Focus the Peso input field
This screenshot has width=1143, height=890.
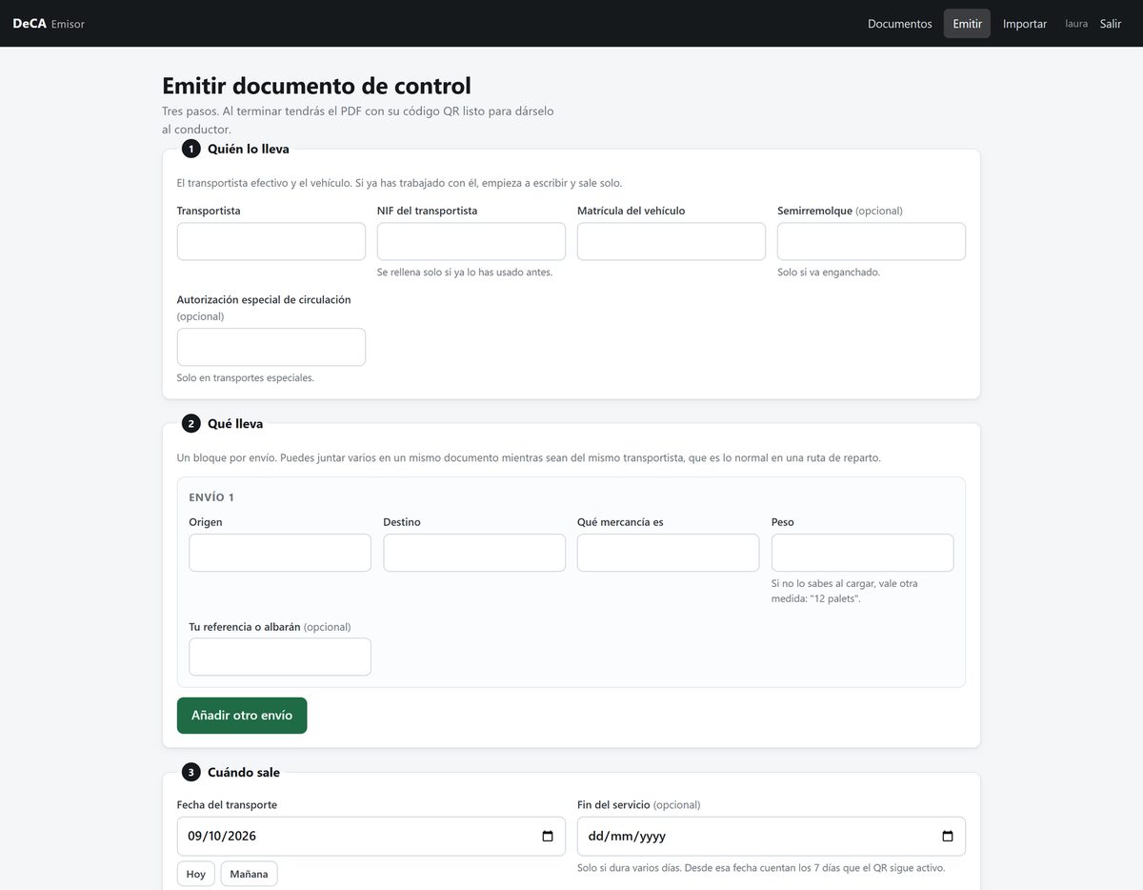pos(863,553)
